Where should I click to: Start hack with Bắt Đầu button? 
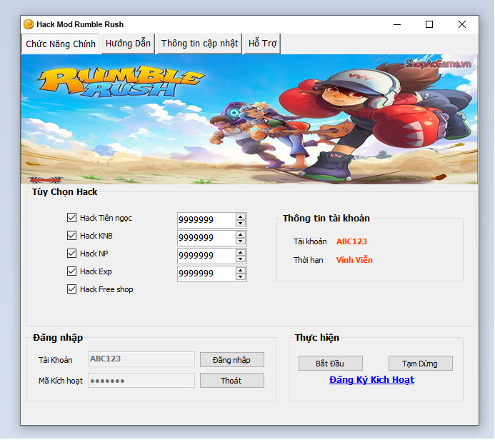tap(330, 364)
